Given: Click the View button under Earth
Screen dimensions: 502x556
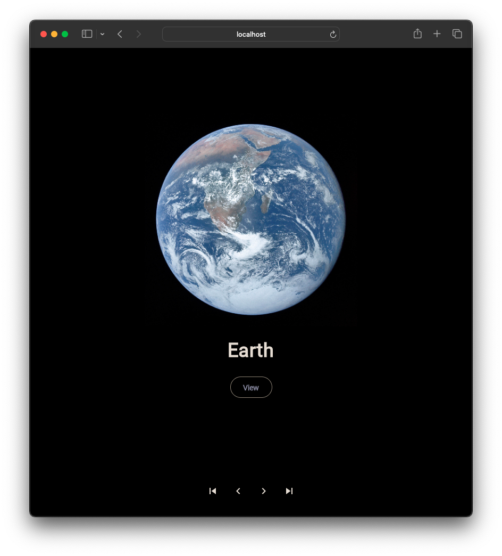Looking at the screenshot, I should click(x=251, y=387).
